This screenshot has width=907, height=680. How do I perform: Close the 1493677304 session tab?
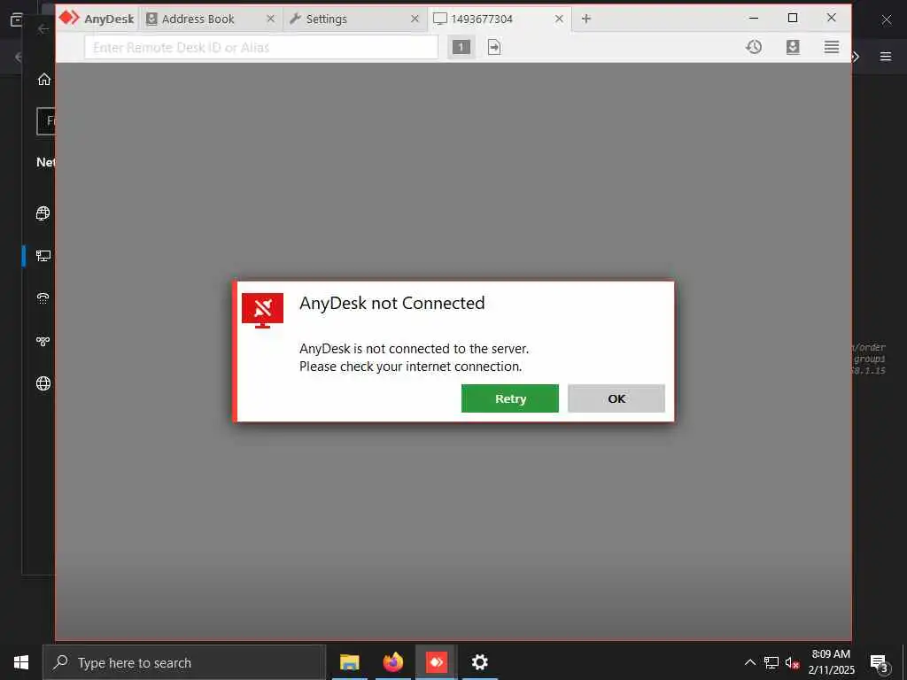[560, 19]
